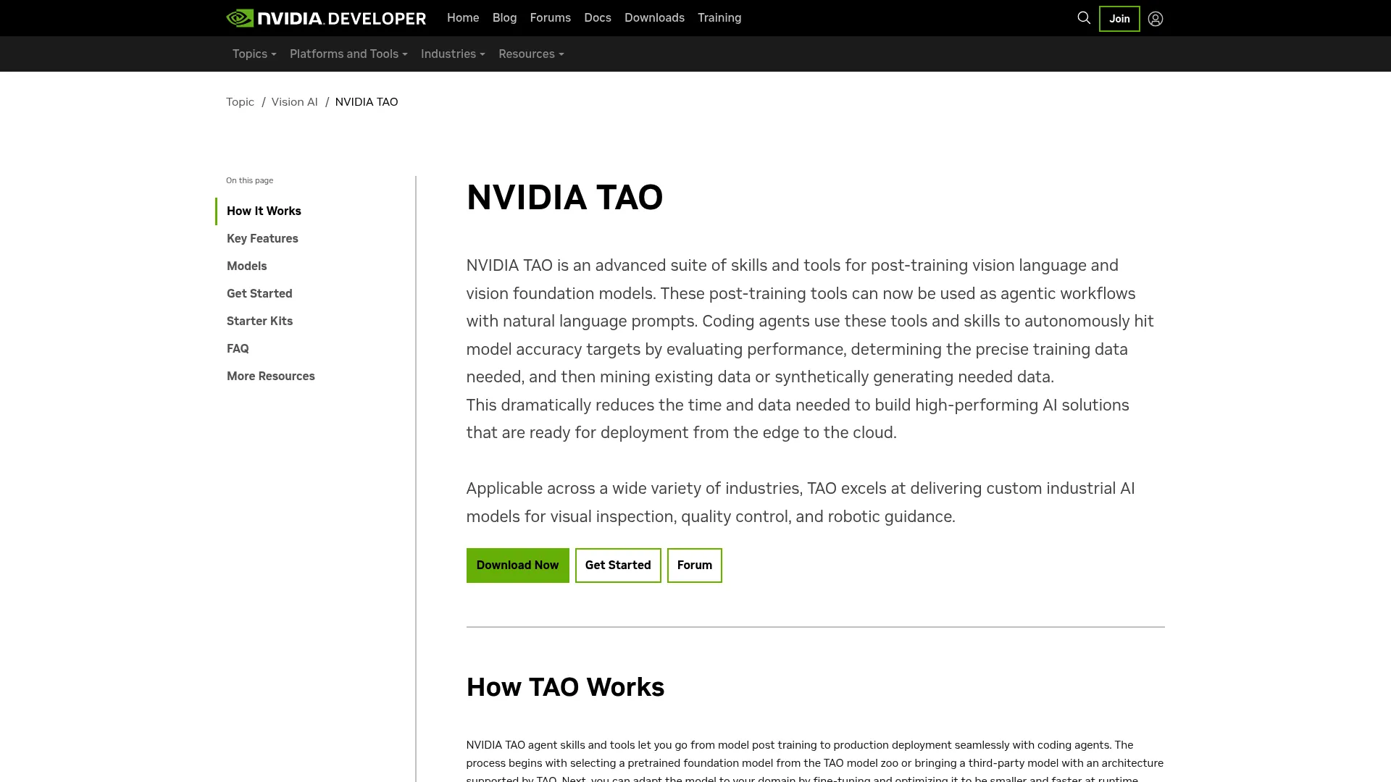Click the 'On this page' label
The width and height of the screenshot is (1391, 782).
pos(249,181)
